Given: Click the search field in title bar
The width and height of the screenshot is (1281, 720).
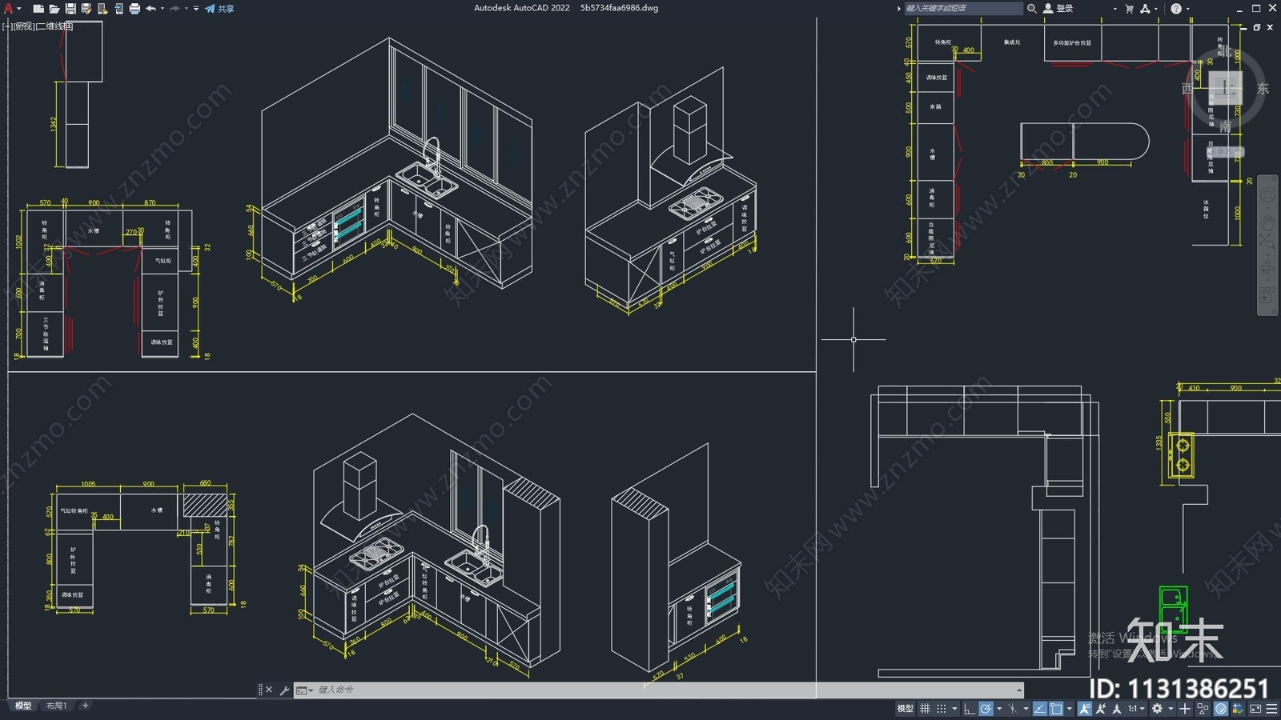Looking at the screenshot, I should (963, 8).
